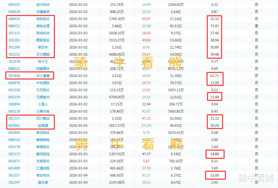The height and width of the screenshot is (188, 278).
Task: Open stock name link 微电生理
Action: [43, 26]
